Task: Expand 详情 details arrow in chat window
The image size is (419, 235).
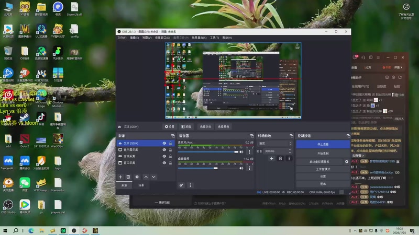Action: (398, 68)
